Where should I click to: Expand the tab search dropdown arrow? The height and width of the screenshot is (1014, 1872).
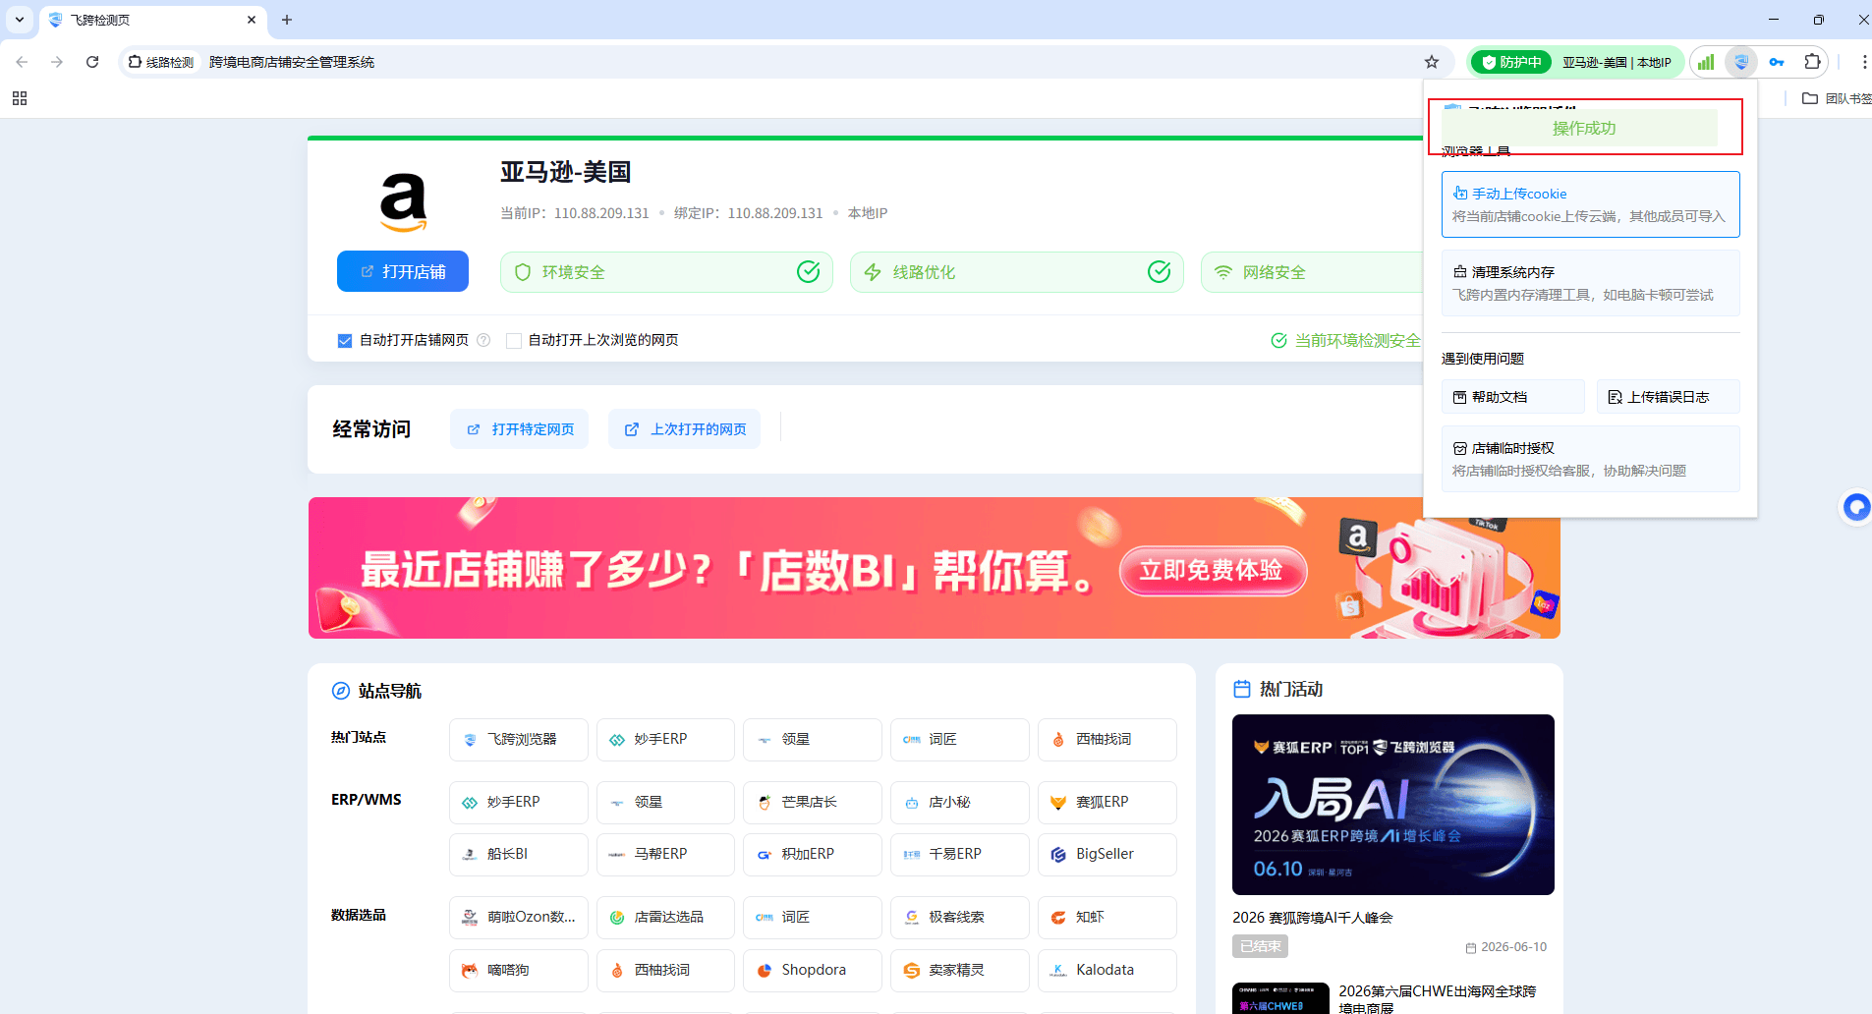tap(20, 20)
